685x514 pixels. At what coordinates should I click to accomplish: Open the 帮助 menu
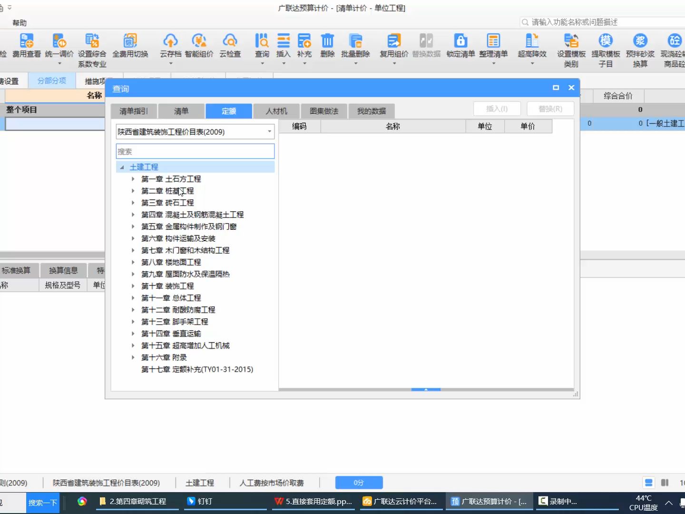pos(19,22)
